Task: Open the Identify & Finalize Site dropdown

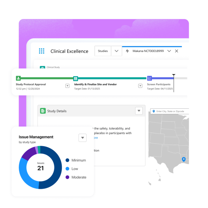Action: [x=140, y=86]
